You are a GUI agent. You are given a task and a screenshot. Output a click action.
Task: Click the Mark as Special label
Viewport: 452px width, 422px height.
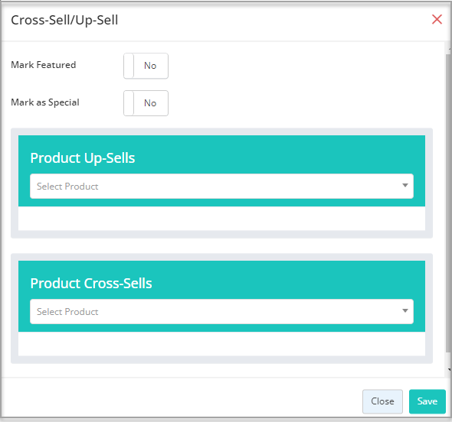(45, 102)
